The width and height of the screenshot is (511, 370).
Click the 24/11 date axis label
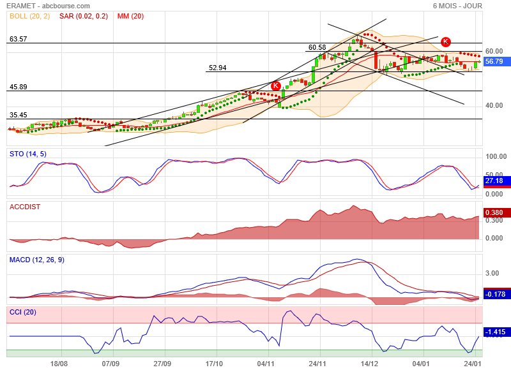coord(317,364)
